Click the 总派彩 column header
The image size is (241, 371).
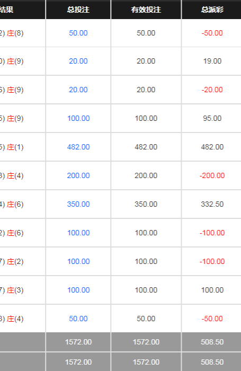click(x=212, y=10)
